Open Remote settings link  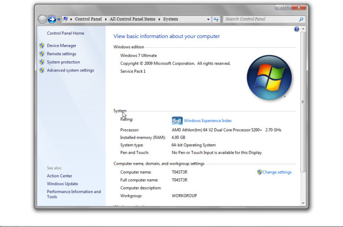pos(61,54)
